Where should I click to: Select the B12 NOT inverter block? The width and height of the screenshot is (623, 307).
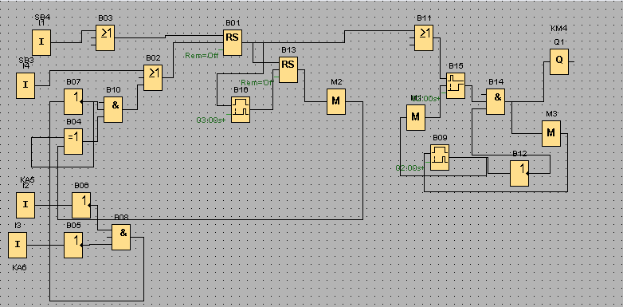point(519,173)
